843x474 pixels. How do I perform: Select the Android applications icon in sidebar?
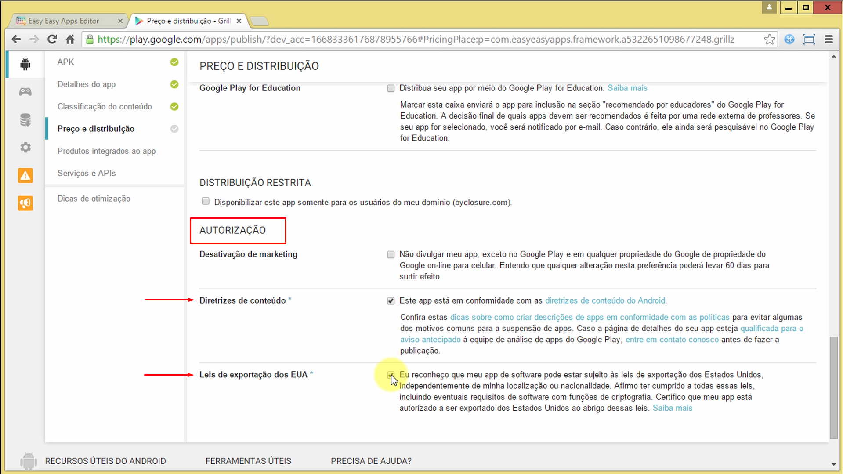25,64
